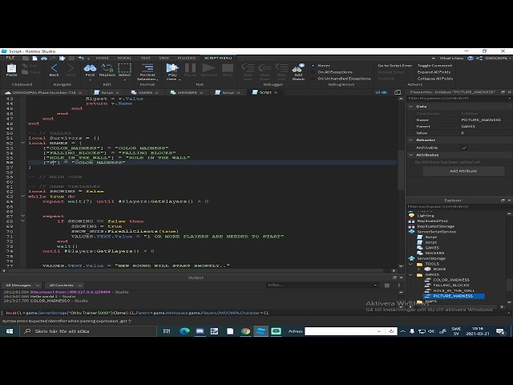Click the Filter Properties search field
The height and width of the screenshot is (385, 513).
[458, 98]
